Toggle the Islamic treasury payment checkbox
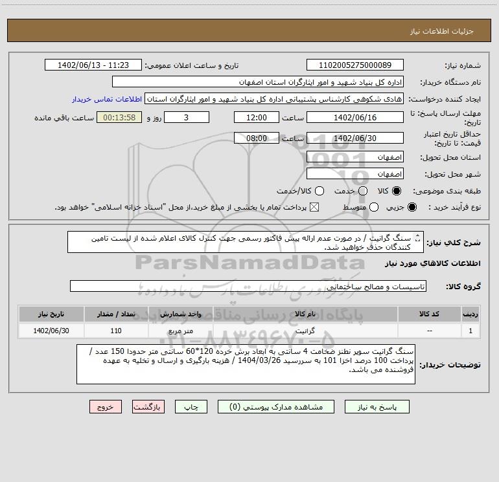 click(x=314, y=208)
